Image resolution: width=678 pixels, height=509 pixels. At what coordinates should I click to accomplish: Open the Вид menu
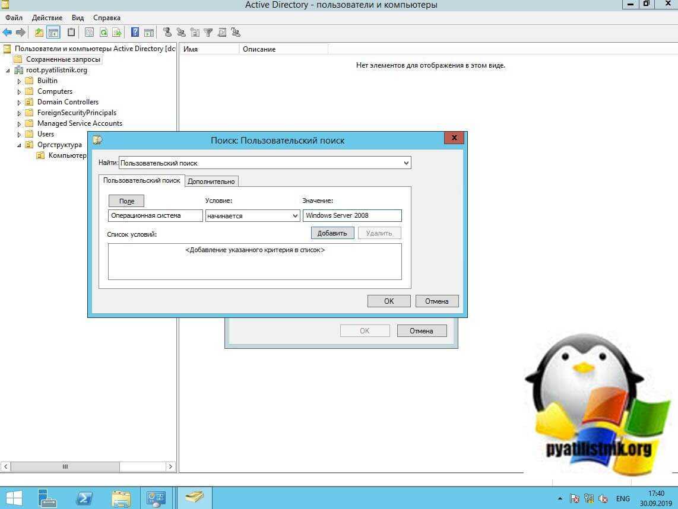click(78, 18)
